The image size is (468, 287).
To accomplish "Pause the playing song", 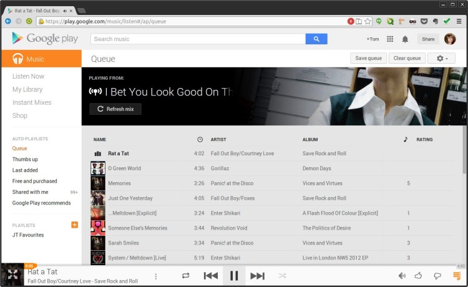I will pos(234,276).
